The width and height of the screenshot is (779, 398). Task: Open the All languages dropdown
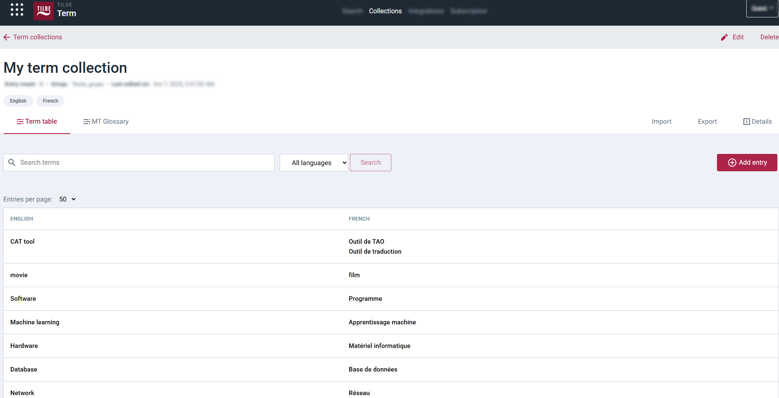coord(314,162)
